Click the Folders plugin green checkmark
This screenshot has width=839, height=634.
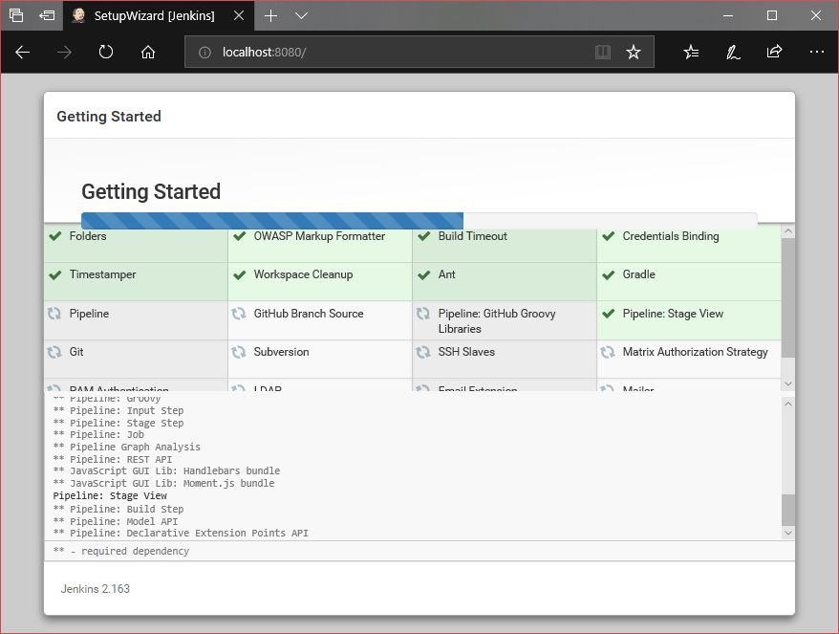click(55, 236)
